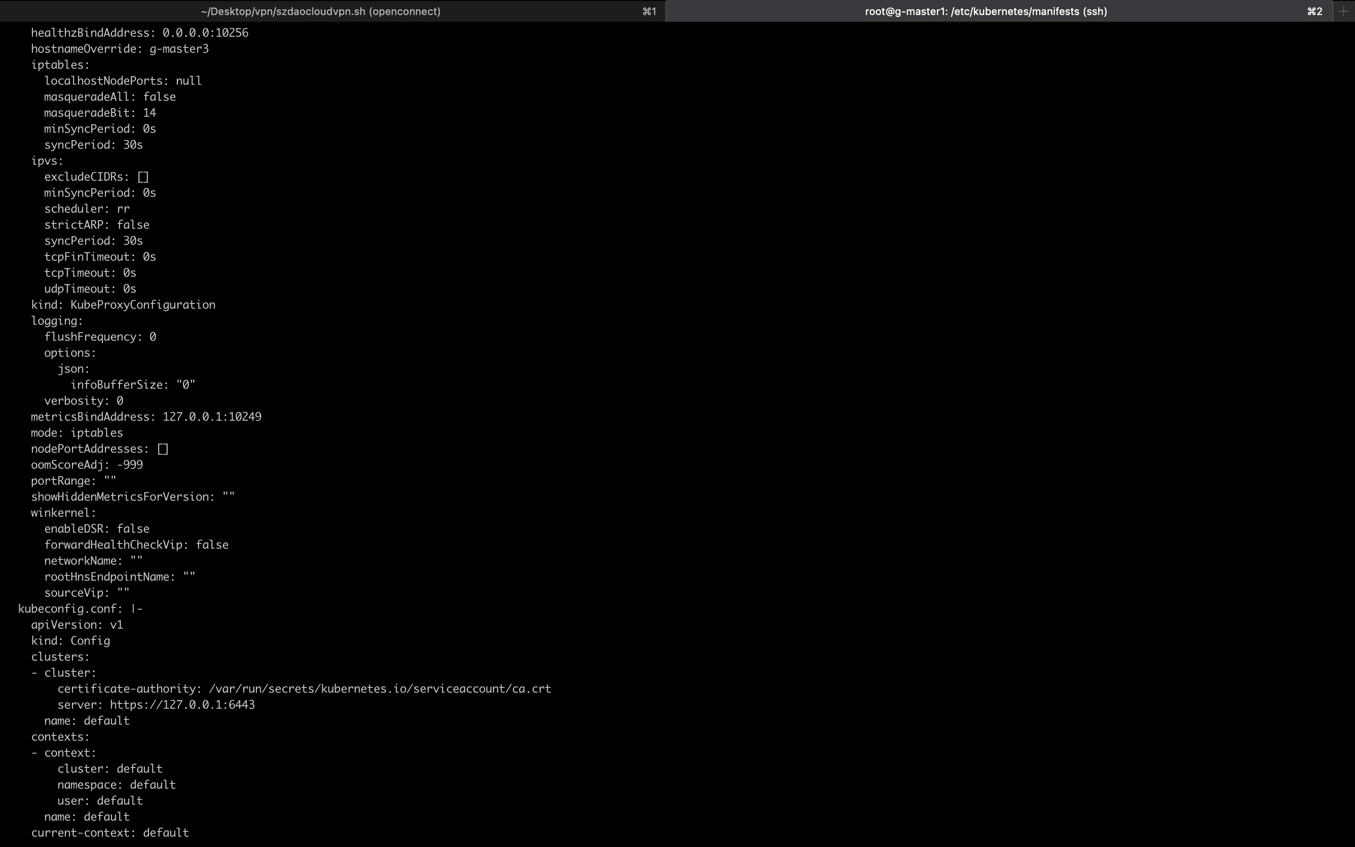Image resolution: width=1355 pixels, height=847 pixels.
Task: Click the oomScoreAdj -999 value
Action: 130,465
